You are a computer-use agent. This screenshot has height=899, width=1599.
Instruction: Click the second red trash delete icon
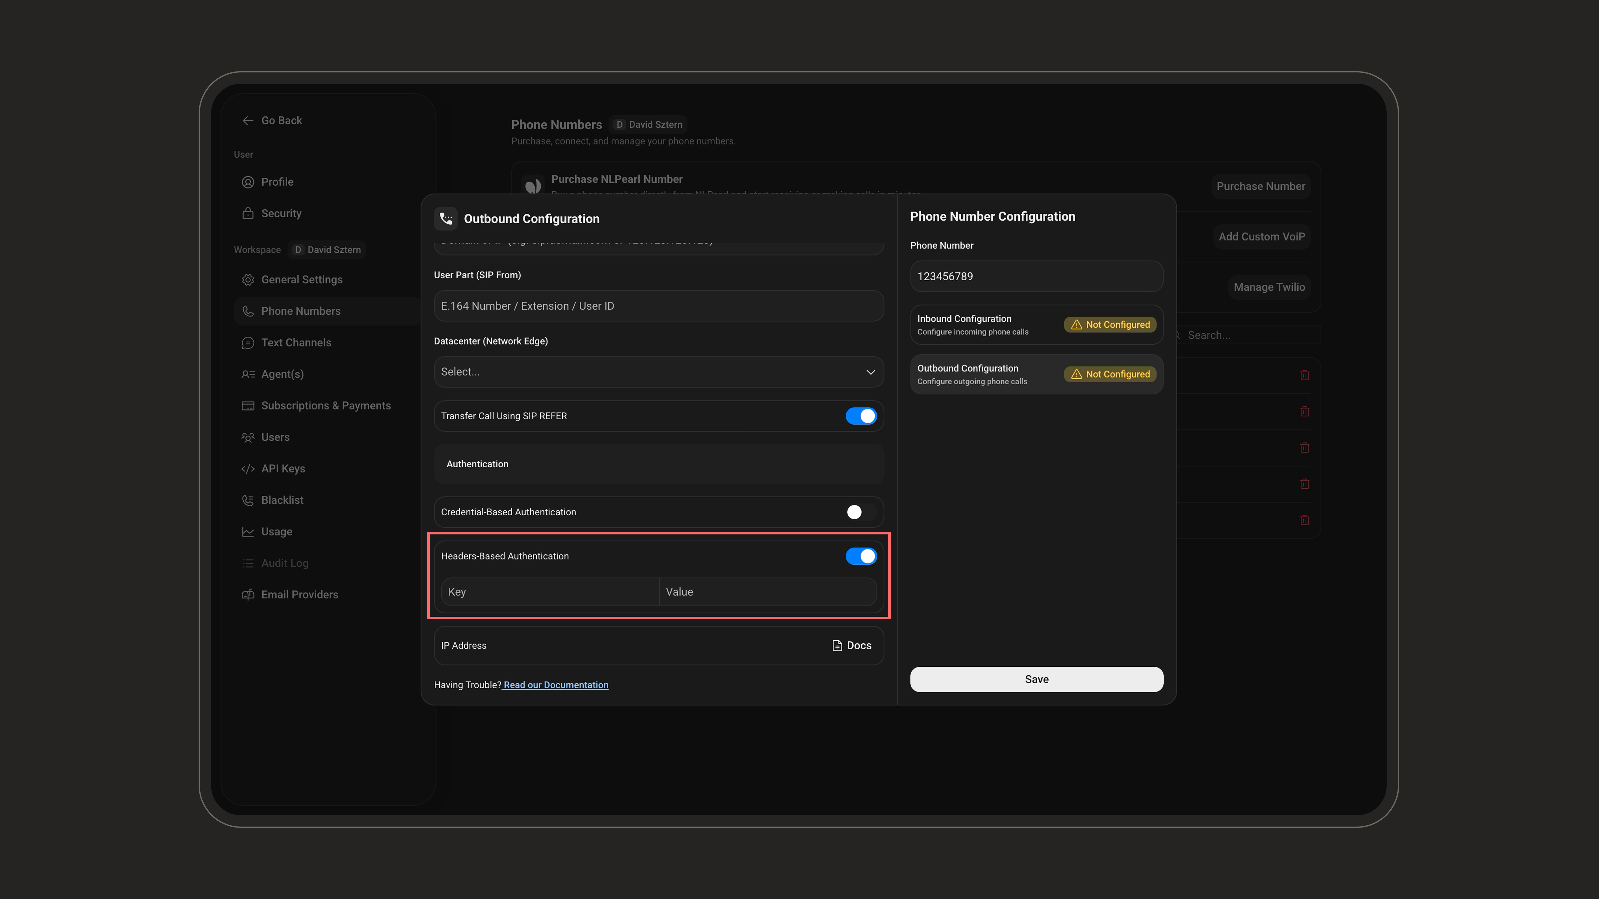pos(1304,411)
